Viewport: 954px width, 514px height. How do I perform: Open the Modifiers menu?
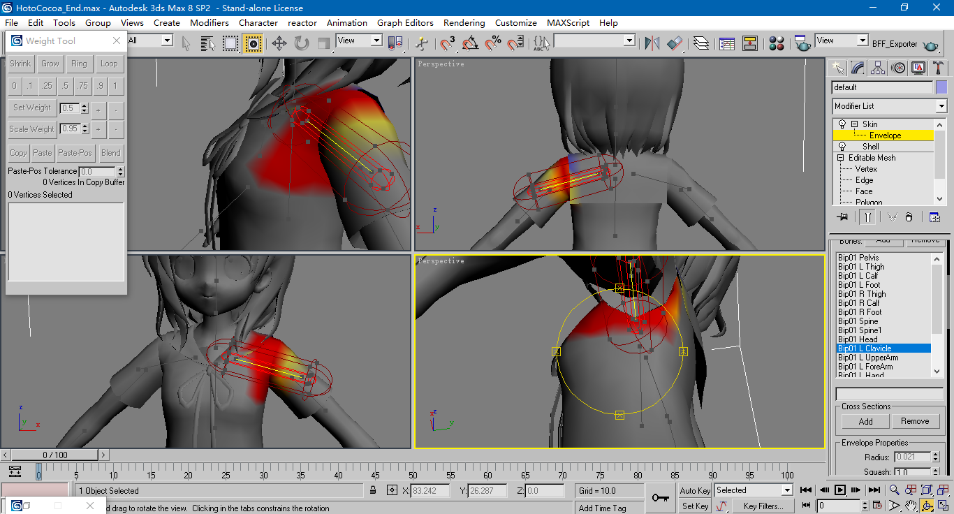[210, 22]
